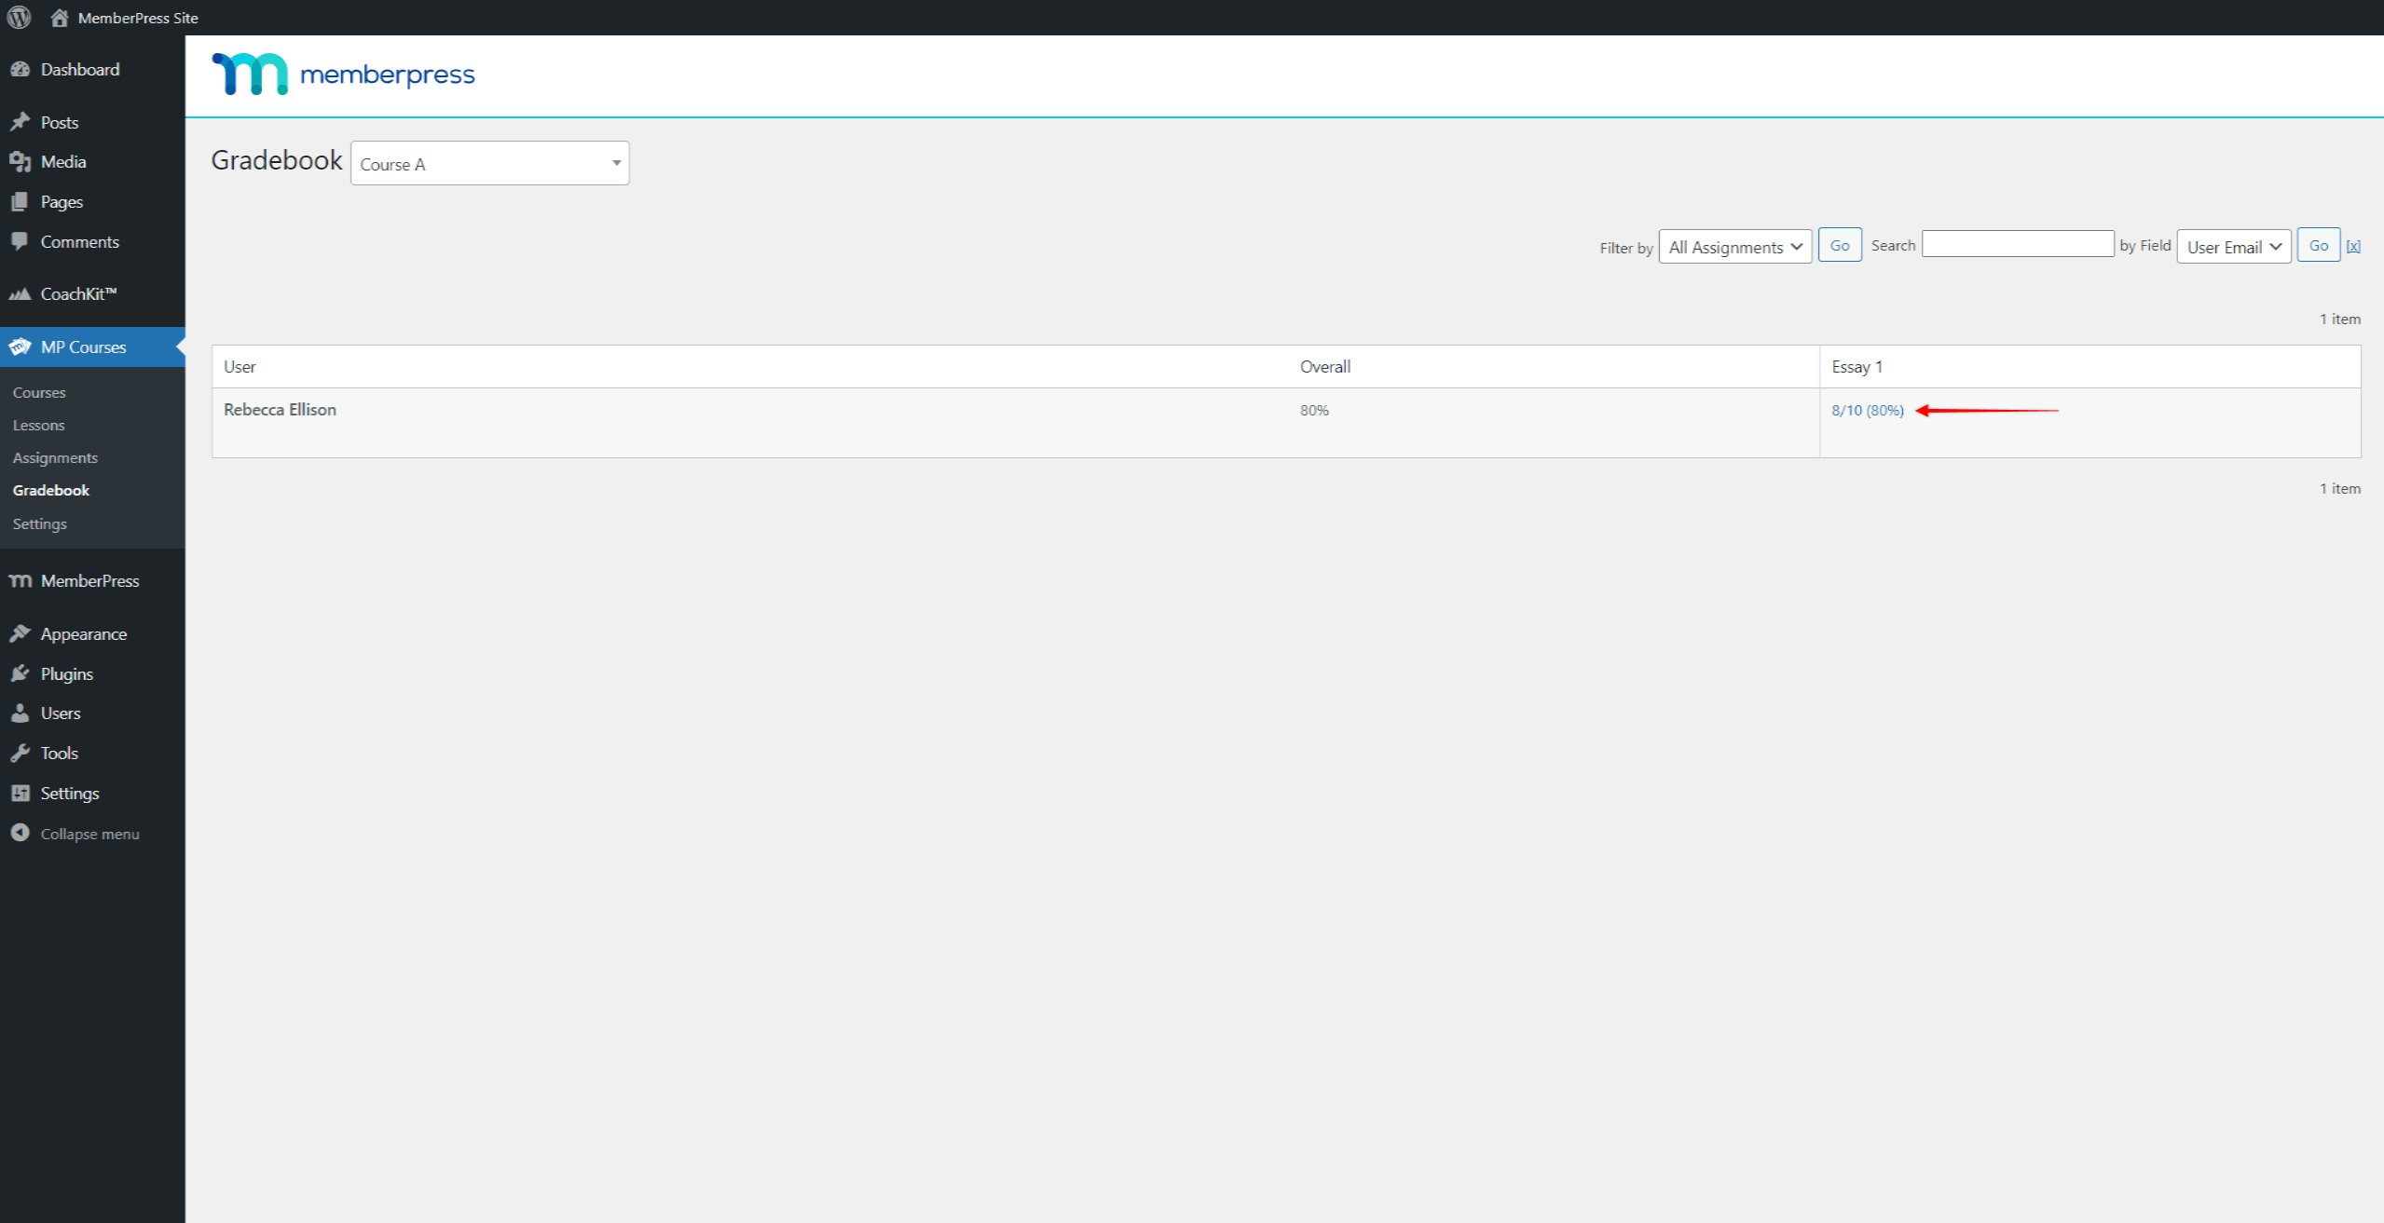Click the Tools sidebar icon
Viewport: 2384px width, 1223px height.
coord(21,752)
